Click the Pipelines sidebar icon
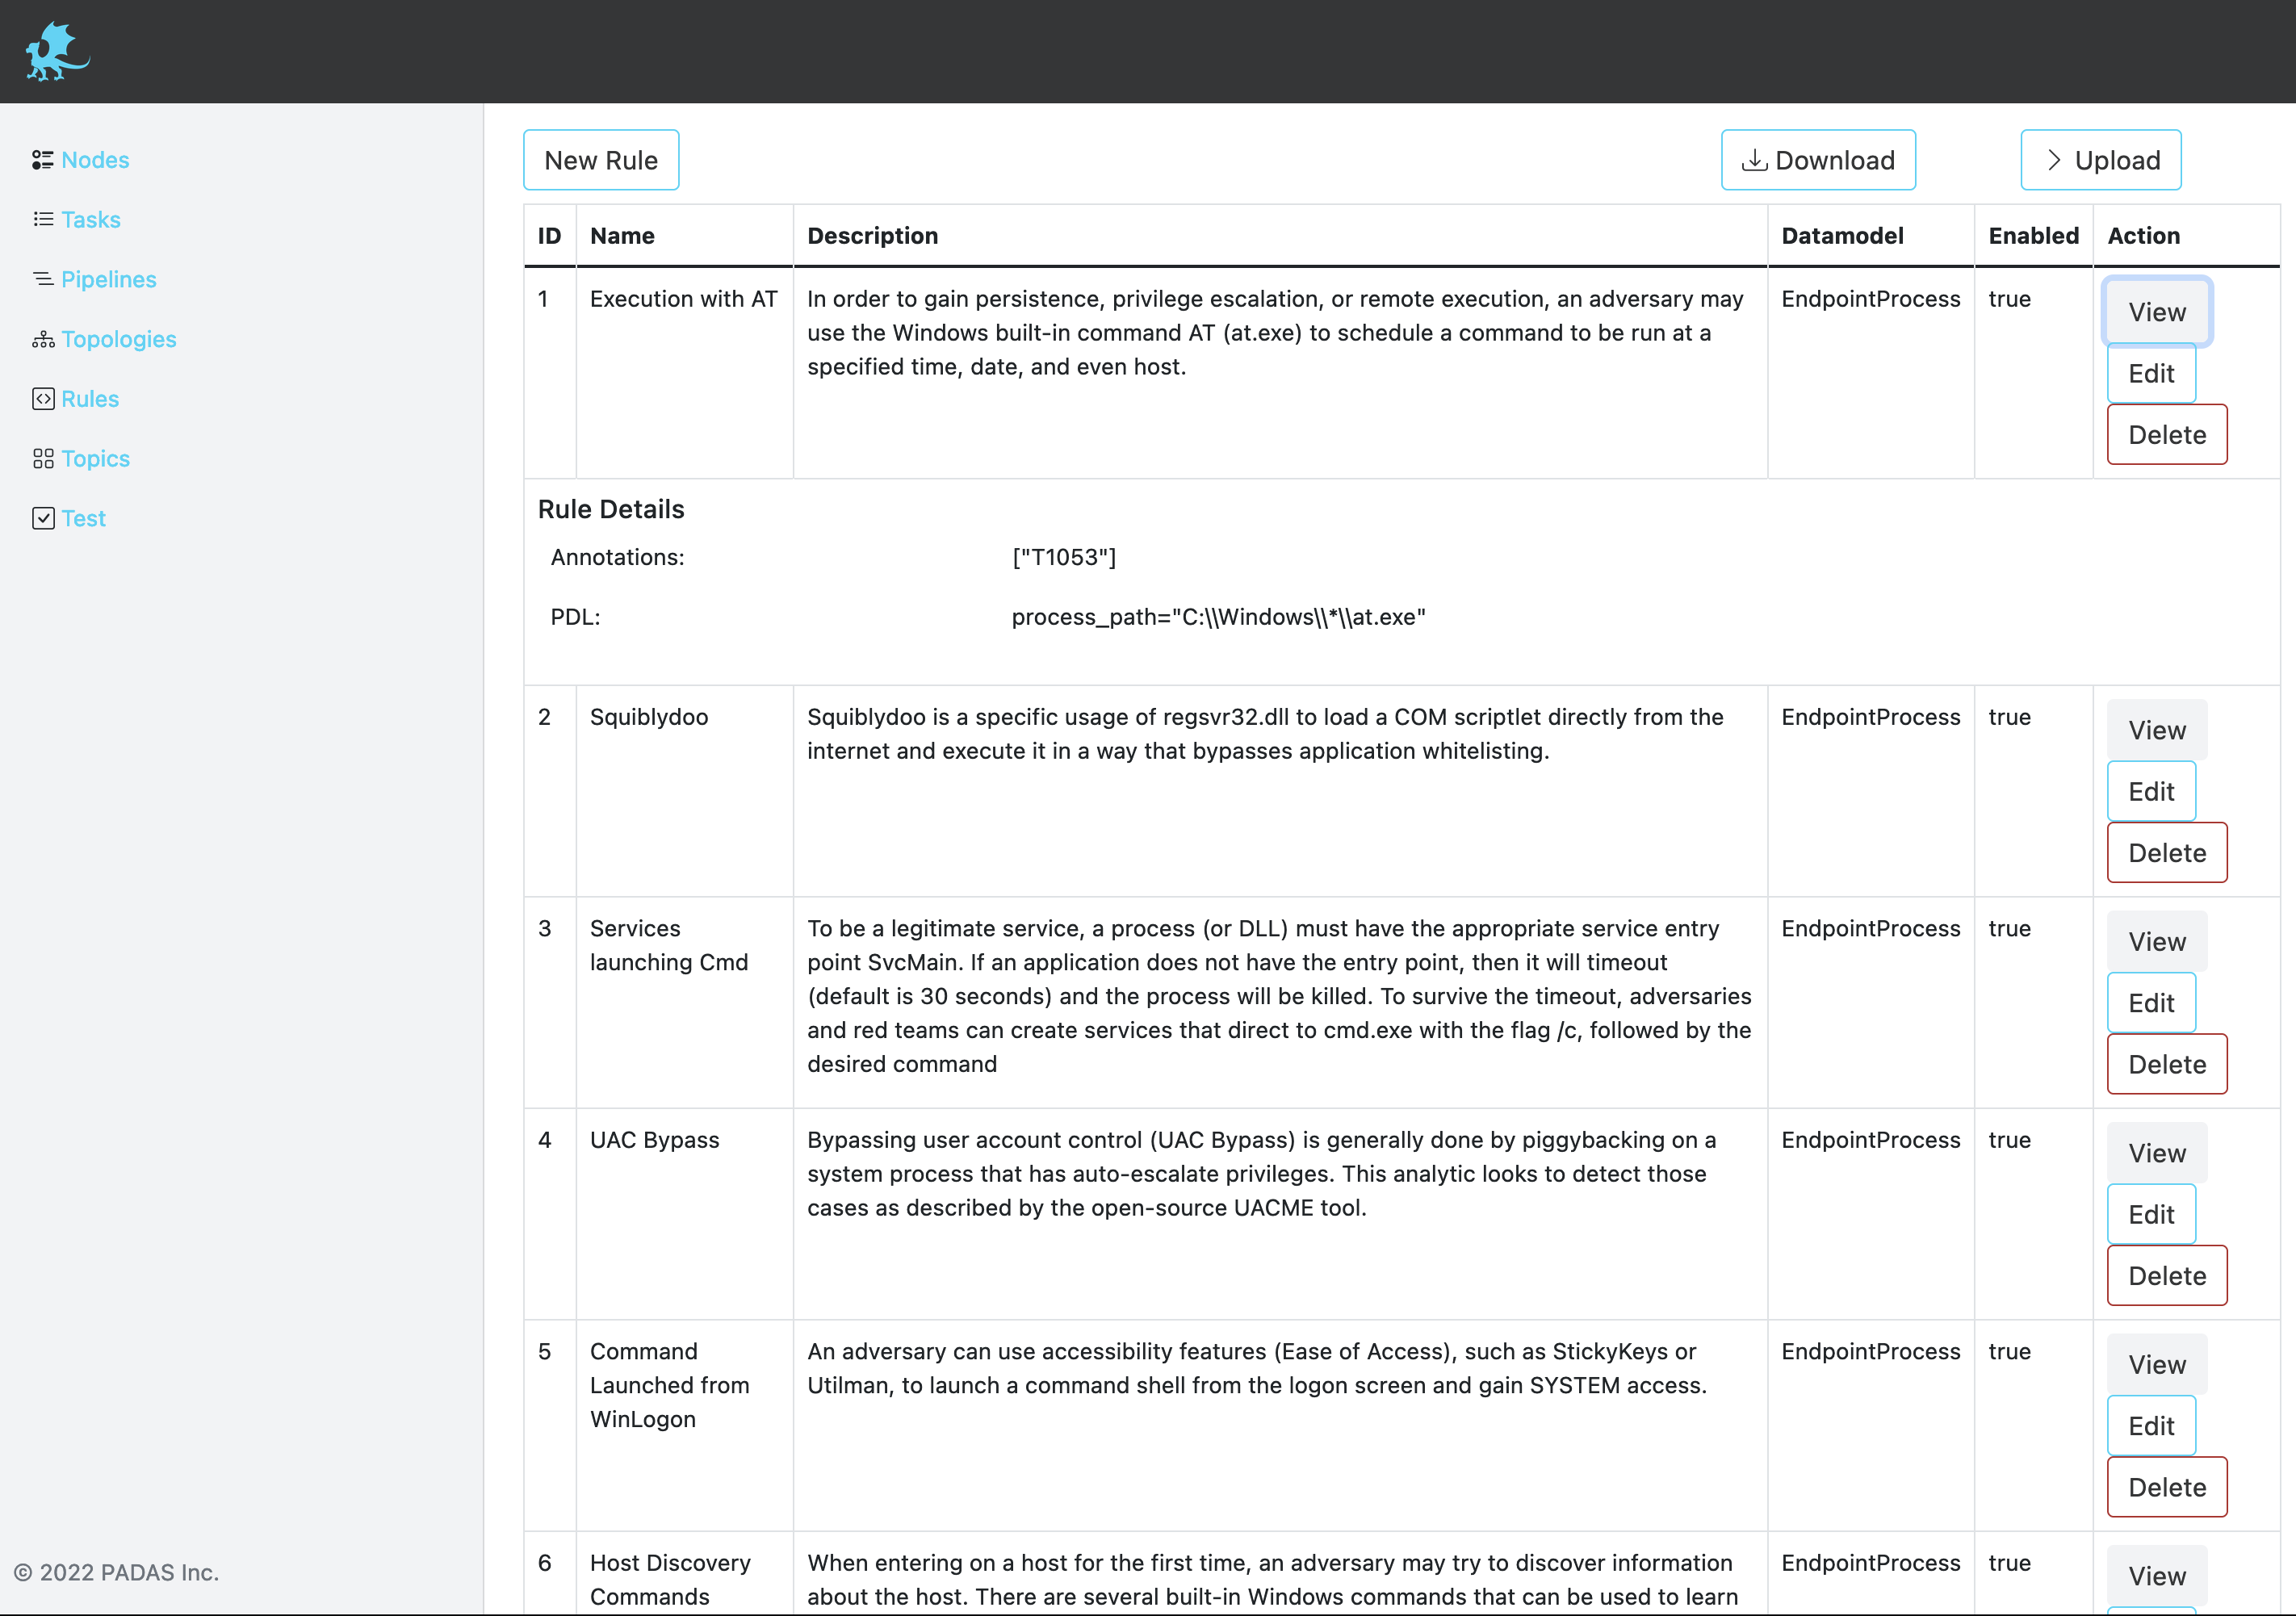Viewport: 2296px width, 1616px height. (x=43, y=279)
